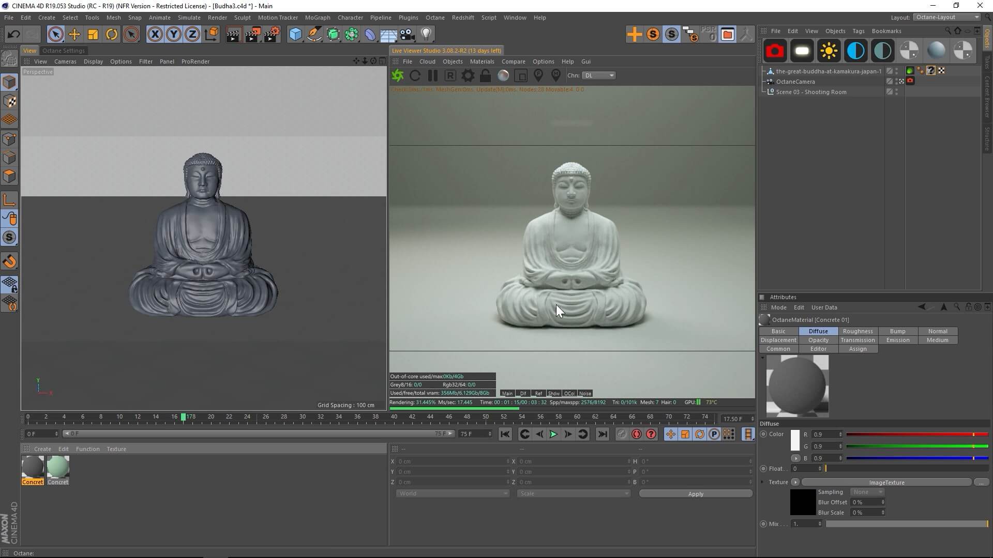Open the World coordinate system dropdown
Image resolution: width=993 pixels, height=558 pixels.
tap(453, 493)
